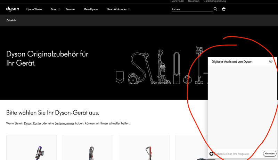The width and height of the screenshot is (278, 160).
Task: Click the Absenden button in chat
Action: (x=270, y=154)
